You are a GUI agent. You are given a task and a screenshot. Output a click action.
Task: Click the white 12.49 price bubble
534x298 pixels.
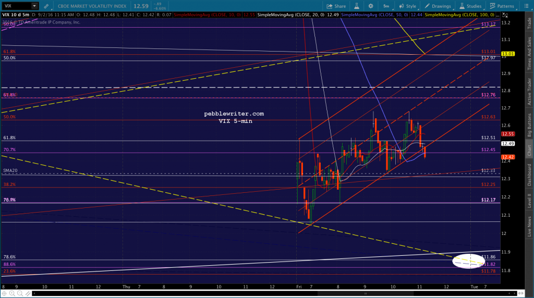pyautogui.click(x=508, y=144)
